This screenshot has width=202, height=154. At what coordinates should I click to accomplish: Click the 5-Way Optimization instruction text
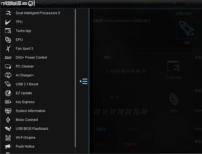(122, 21)
